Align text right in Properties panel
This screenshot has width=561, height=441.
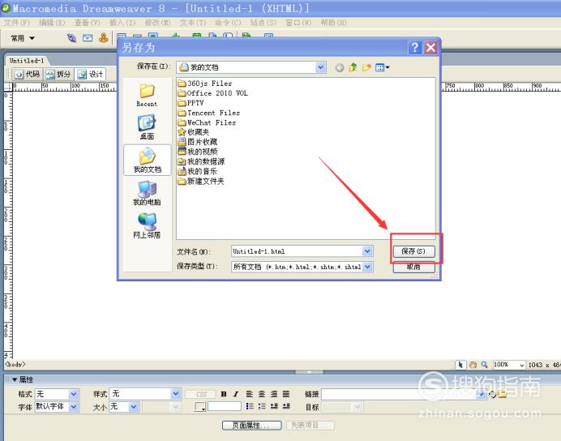pyautogui.click(x=274, y=394)
